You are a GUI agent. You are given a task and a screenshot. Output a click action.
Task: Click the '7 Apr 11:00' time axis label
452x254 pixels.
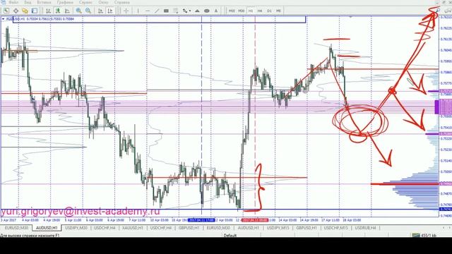(137, 220)
